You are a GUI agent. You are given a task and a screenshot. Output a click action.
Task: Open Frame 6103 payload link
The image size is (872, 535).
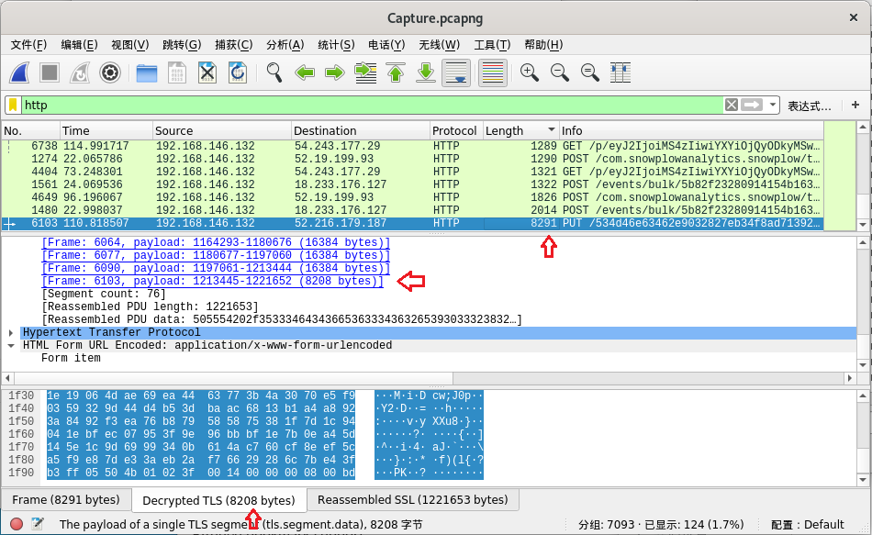pos(212,281)
